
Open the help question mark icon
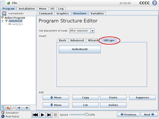click(155, 3)
